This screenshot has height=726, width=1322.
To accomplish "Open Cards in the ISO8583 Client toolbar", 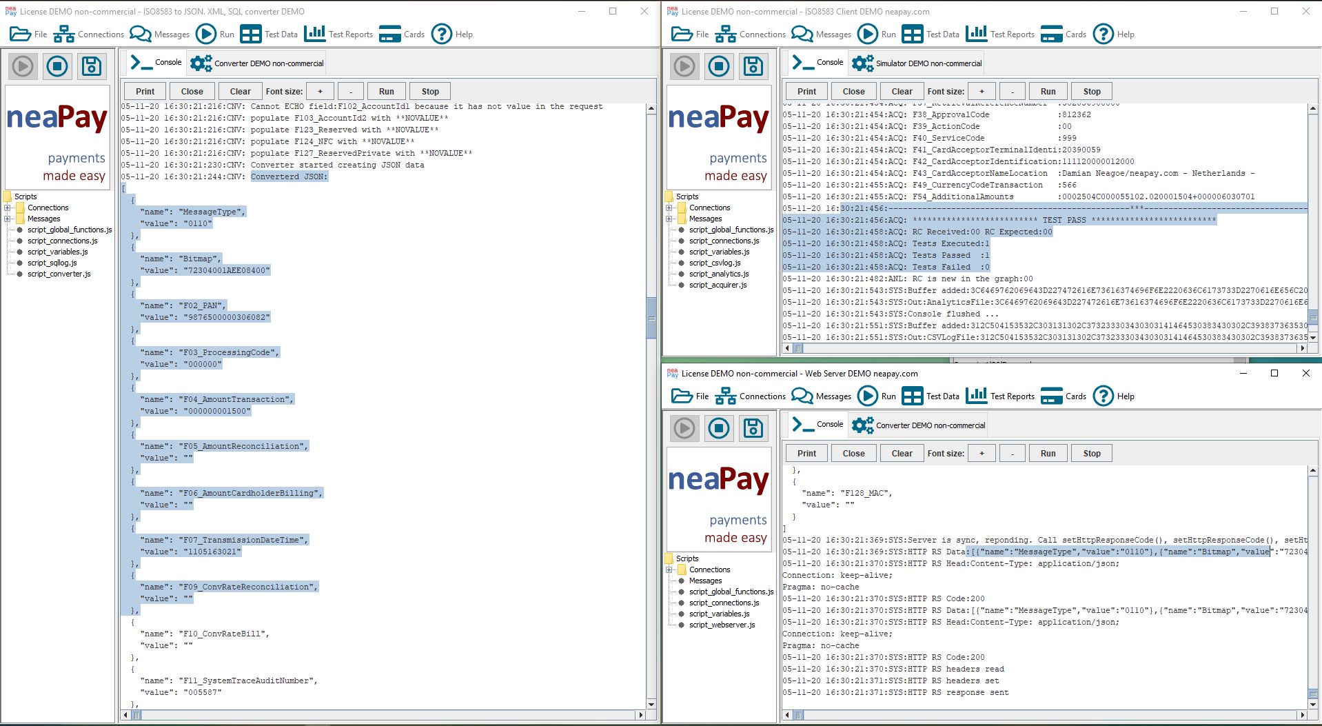I will 1064,34.
